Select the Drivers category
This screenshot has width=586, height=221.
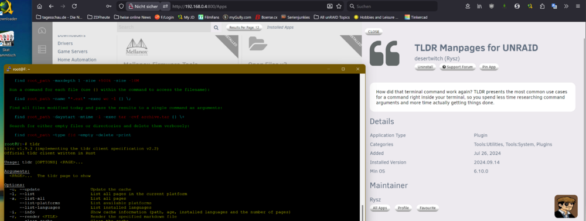point(66,43)
